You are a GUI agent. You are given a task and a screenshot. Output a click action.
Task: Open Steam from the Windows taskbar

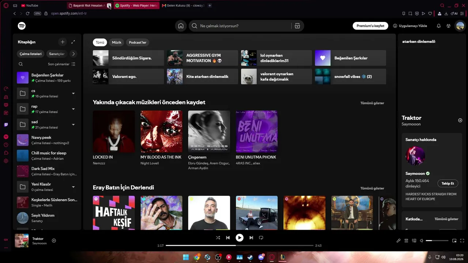tap(250, 257)
